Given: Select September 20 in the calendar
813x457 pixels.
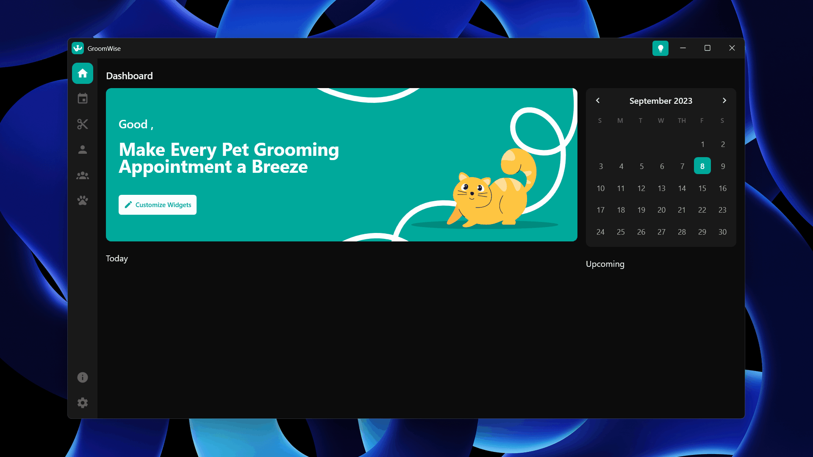Looking at the screenshot, I should pos(662,210).
